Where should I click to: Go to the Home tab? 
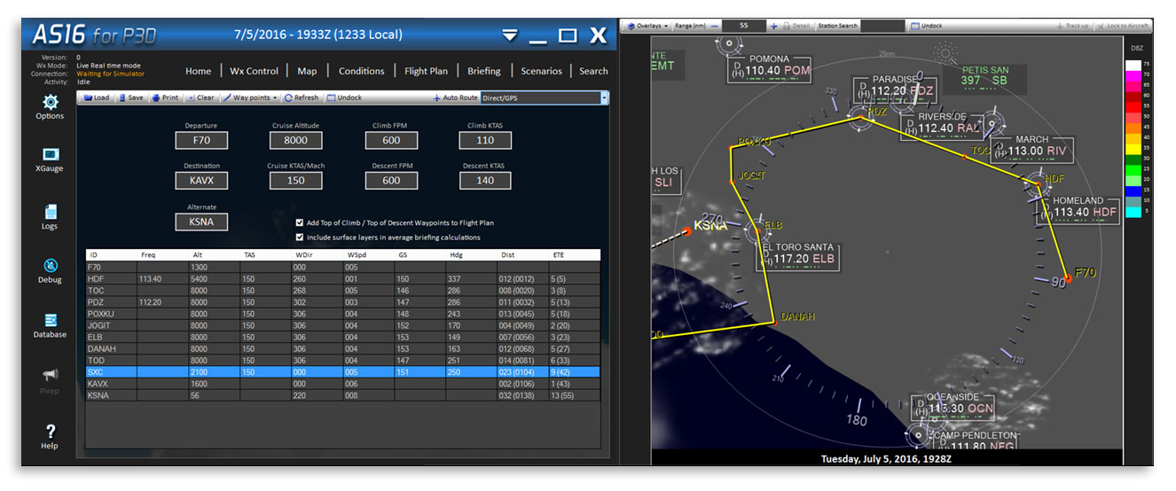(198, 71)
